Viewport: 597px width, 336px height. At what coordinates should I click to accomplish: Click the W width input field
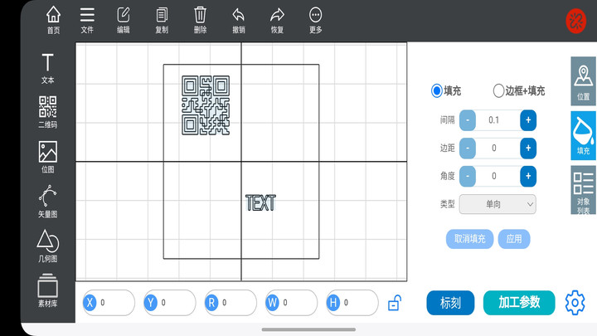tap(292, 303)
